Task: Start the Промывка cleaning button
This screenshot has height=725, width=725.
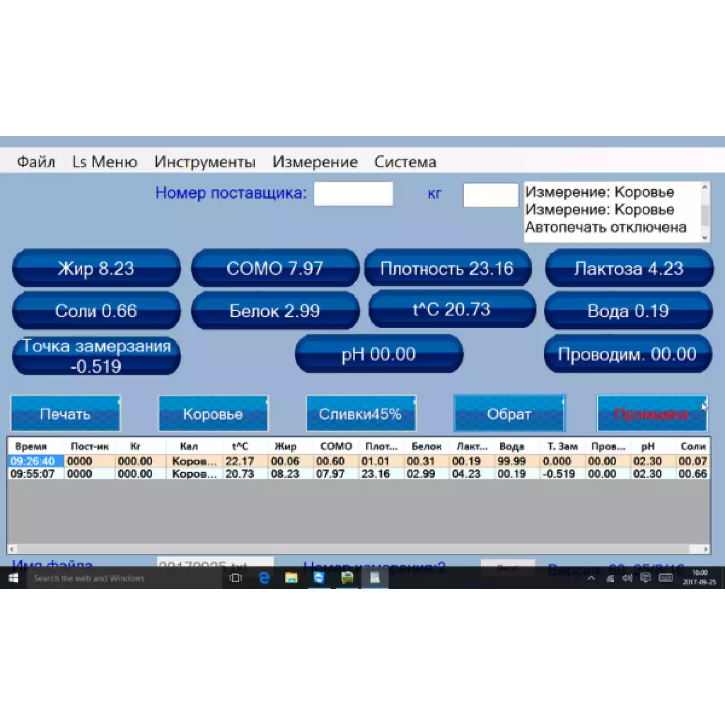Action: click(x=652, y=414)
